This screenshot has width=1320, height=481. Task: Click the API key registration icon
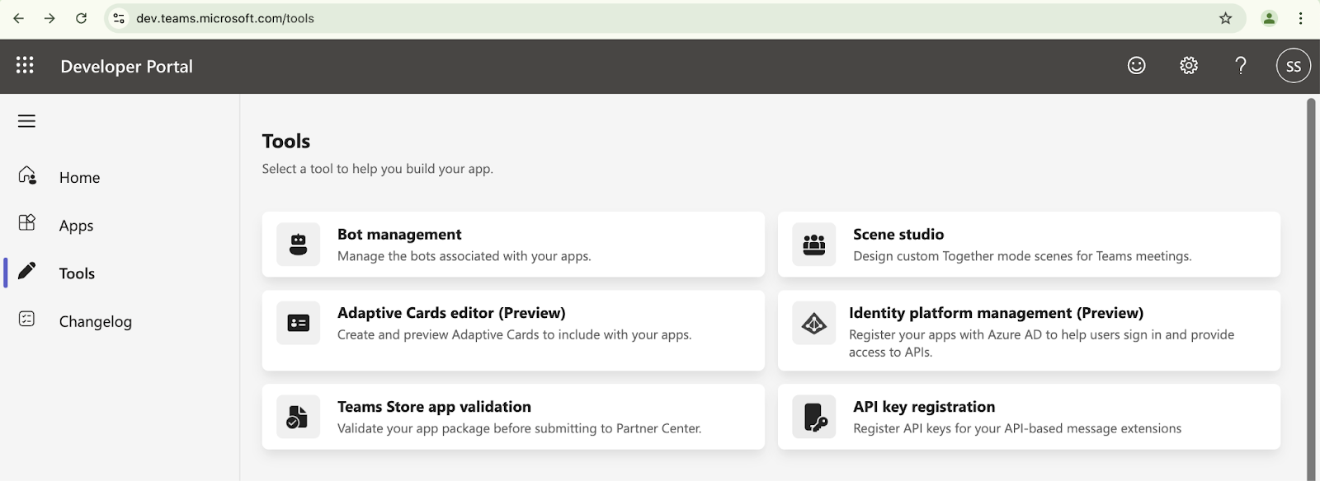814,417
